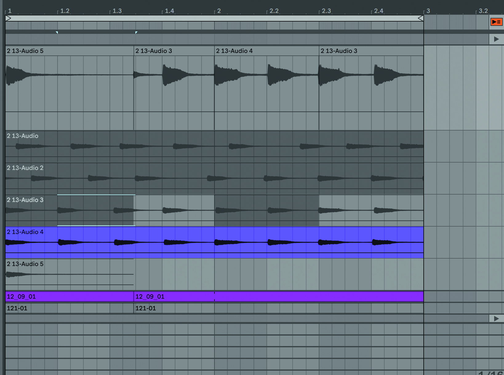Click the first waveform in the '2 13-Audio 5' main clip
Viewport: 504px width, 375px height.
click(x=18, y=75)
